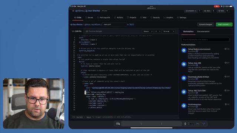
Task: Open Setup Java JDK title
Action: 194,63
